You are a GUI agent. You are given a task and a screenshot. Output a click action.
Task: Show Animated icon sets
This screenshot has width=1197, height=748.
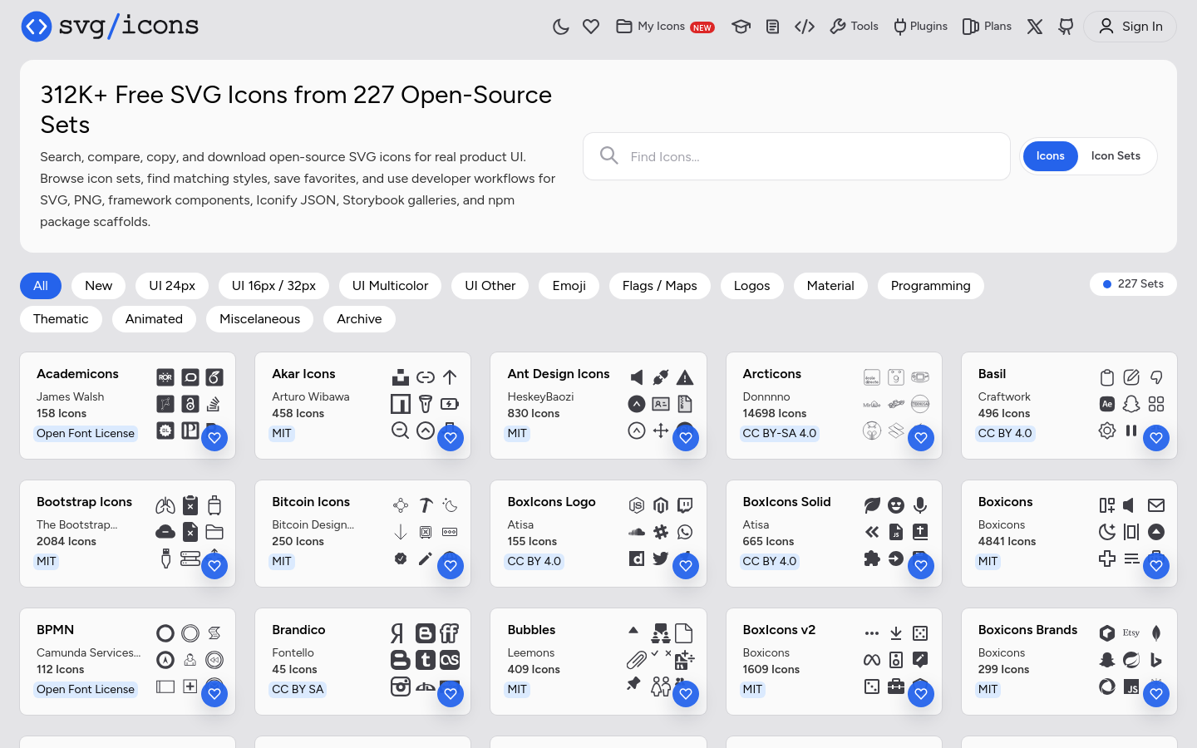click(154, 319)
